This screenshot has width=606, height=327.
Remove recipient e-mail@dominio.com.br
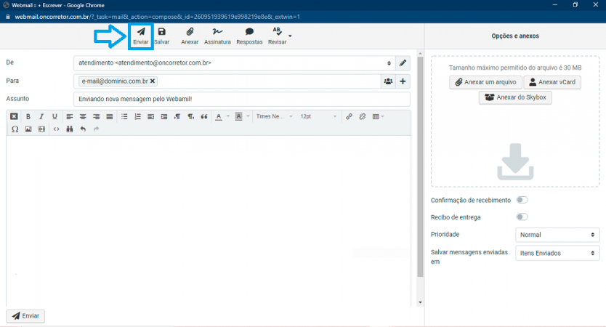coord(153,81)
